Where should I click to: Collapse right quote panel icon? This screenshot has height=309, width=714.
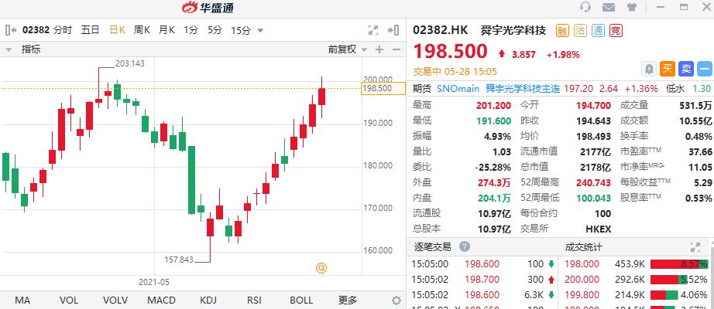393,30
